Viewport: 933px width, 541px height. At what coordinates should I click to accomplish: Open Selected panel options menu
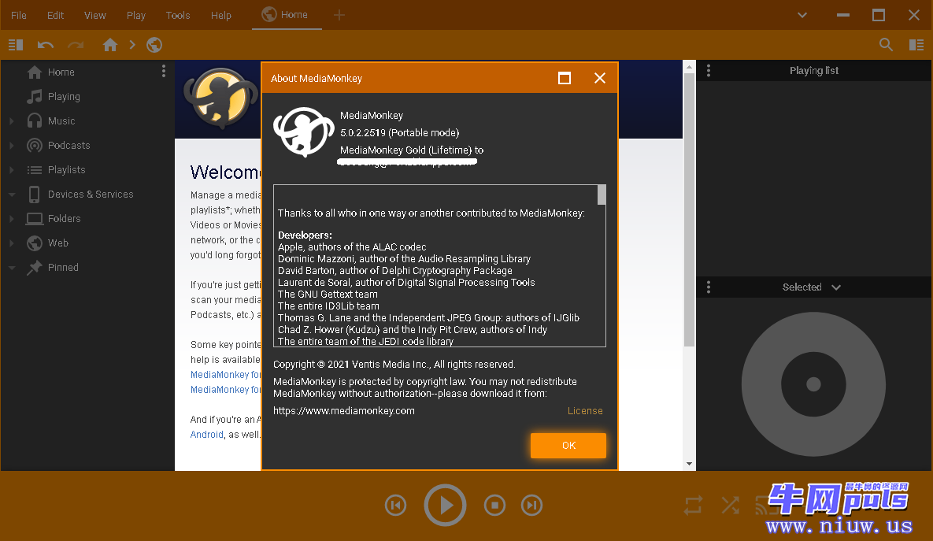pos(708,287)
